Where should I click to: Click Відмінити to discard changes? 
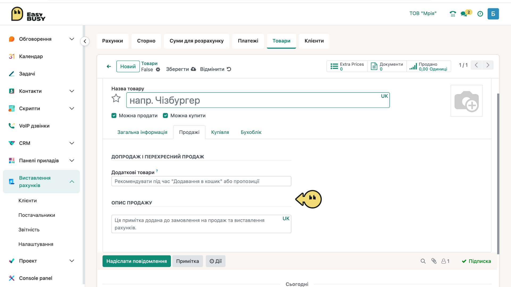click(x=216, y=69)
